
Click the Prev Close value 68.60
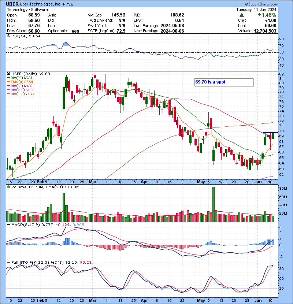click(x=34, y=31)
